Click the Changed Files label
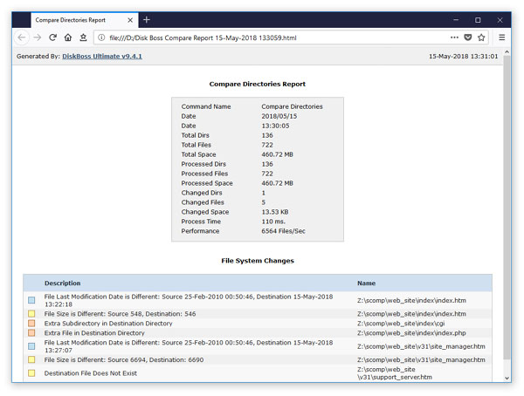 point(203,202)
